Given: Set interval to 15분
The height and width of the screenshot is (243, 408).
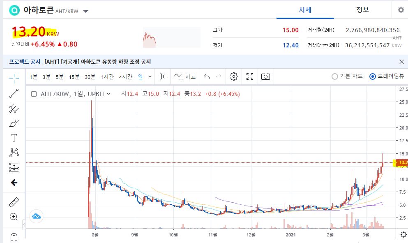Looking at the screenshot, I should pyautogui.click(x=74, y=77).
